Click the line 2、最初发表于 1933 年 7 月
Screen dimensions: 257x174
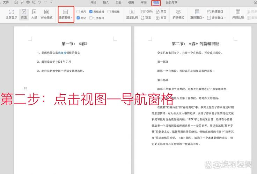pyautogui.click(x=54, y=62)
